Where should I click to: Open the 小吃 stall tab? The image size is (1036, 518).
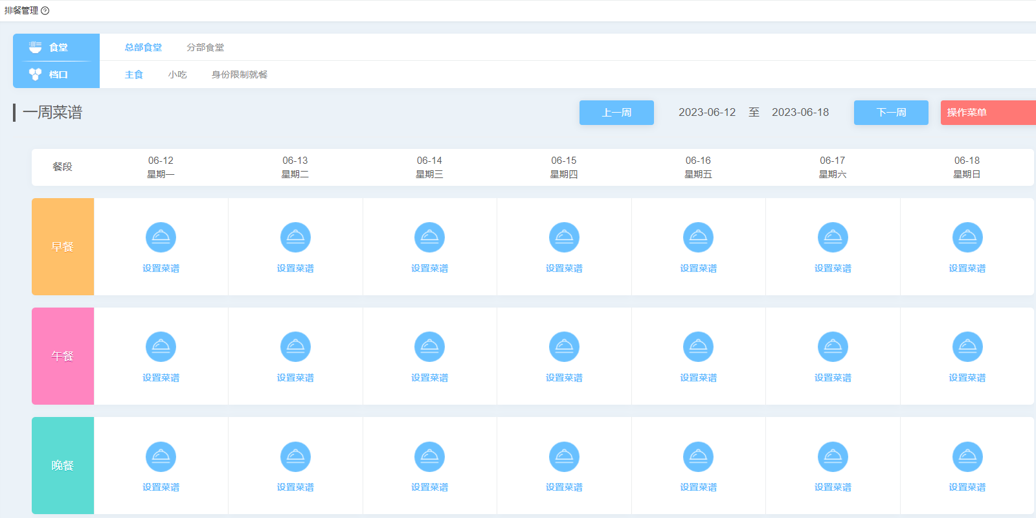(x=177, y=74)
